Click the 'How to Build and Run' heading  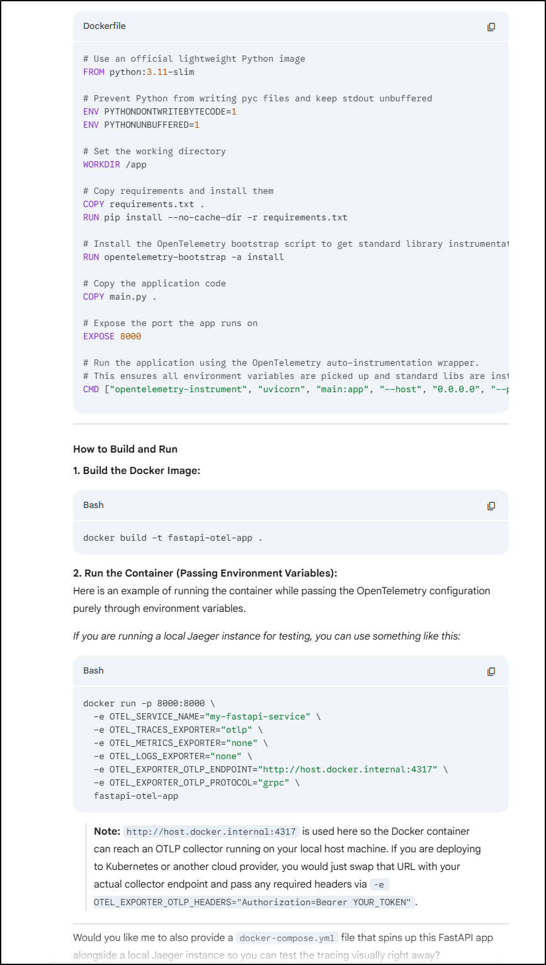pos(125,449)
